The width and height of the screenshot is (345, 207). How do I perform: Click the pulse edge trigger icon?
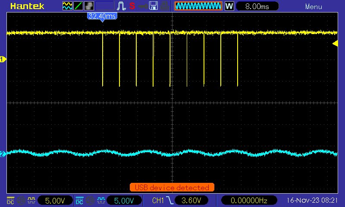(x=121, y=6)
